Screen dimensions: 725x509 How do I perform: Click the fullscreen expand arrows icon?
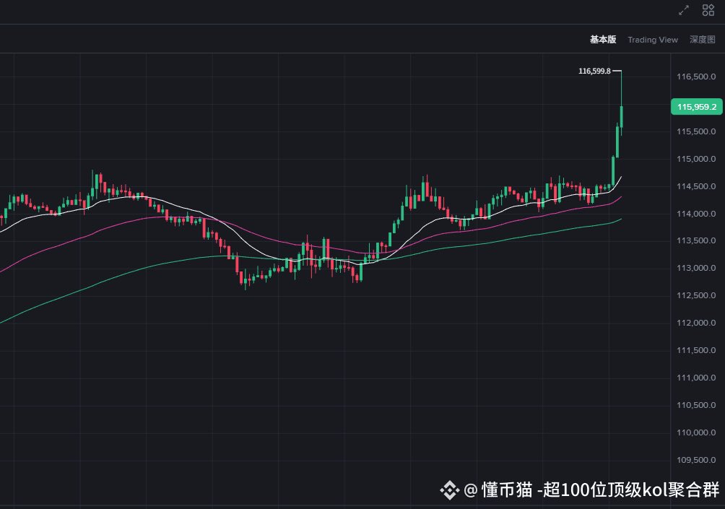(x=684, y=10)
